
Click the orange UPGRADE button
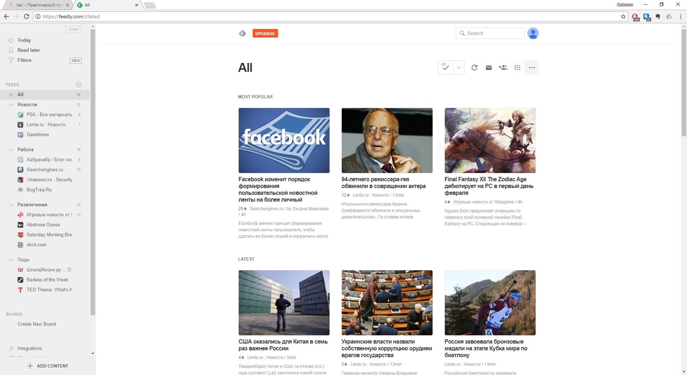click(265, 34)
